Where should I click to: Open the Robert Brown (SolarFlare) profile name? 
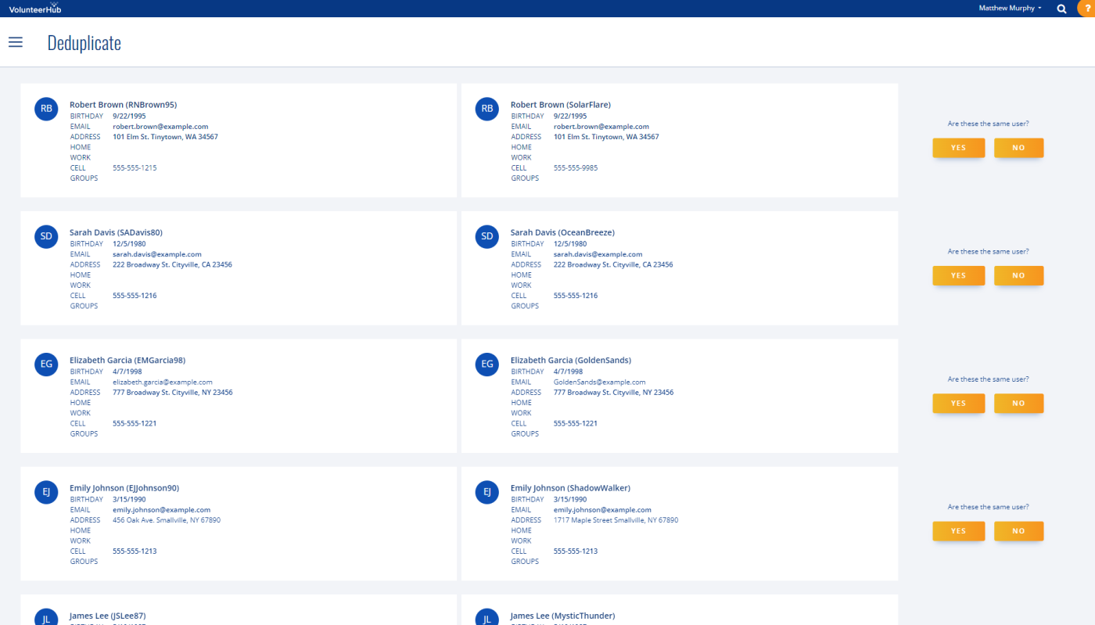pos(560,105)
